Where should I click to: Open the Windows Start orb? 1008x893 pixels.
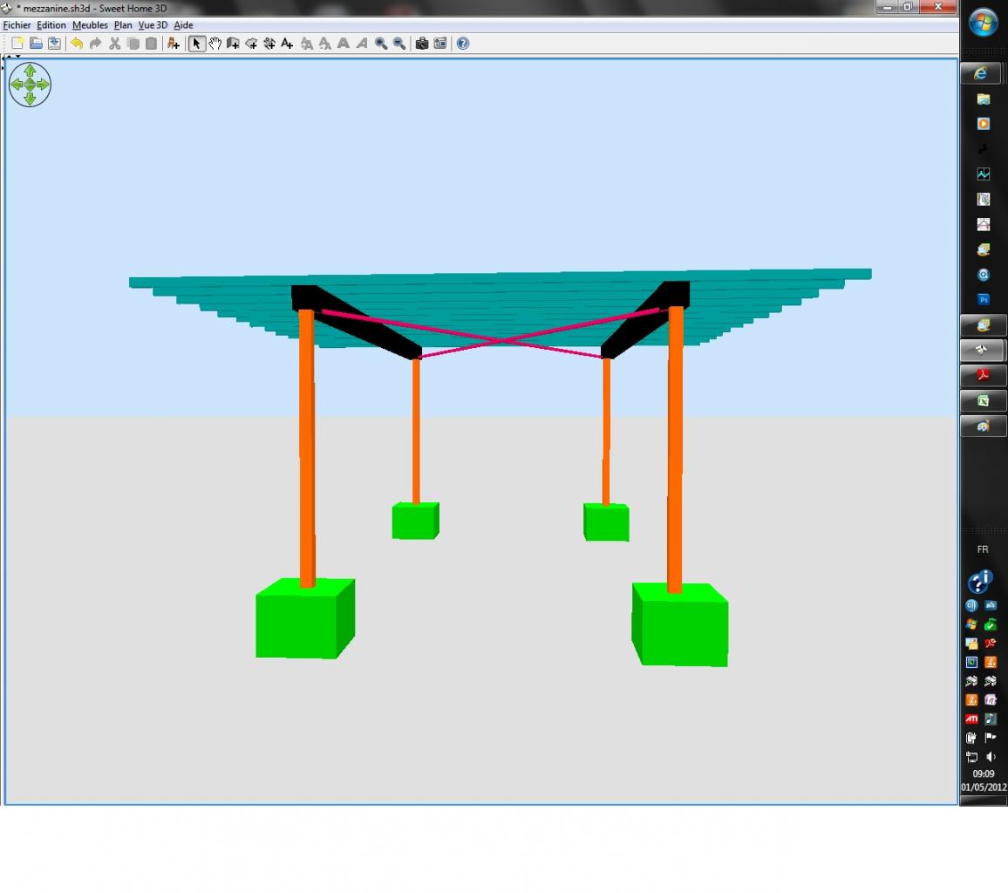(983, 24)
